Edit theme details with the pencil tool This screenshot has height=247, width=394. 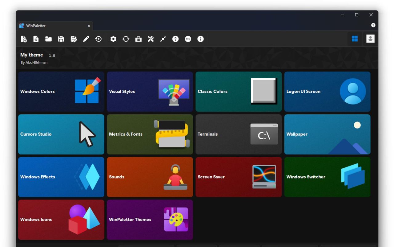86,39
